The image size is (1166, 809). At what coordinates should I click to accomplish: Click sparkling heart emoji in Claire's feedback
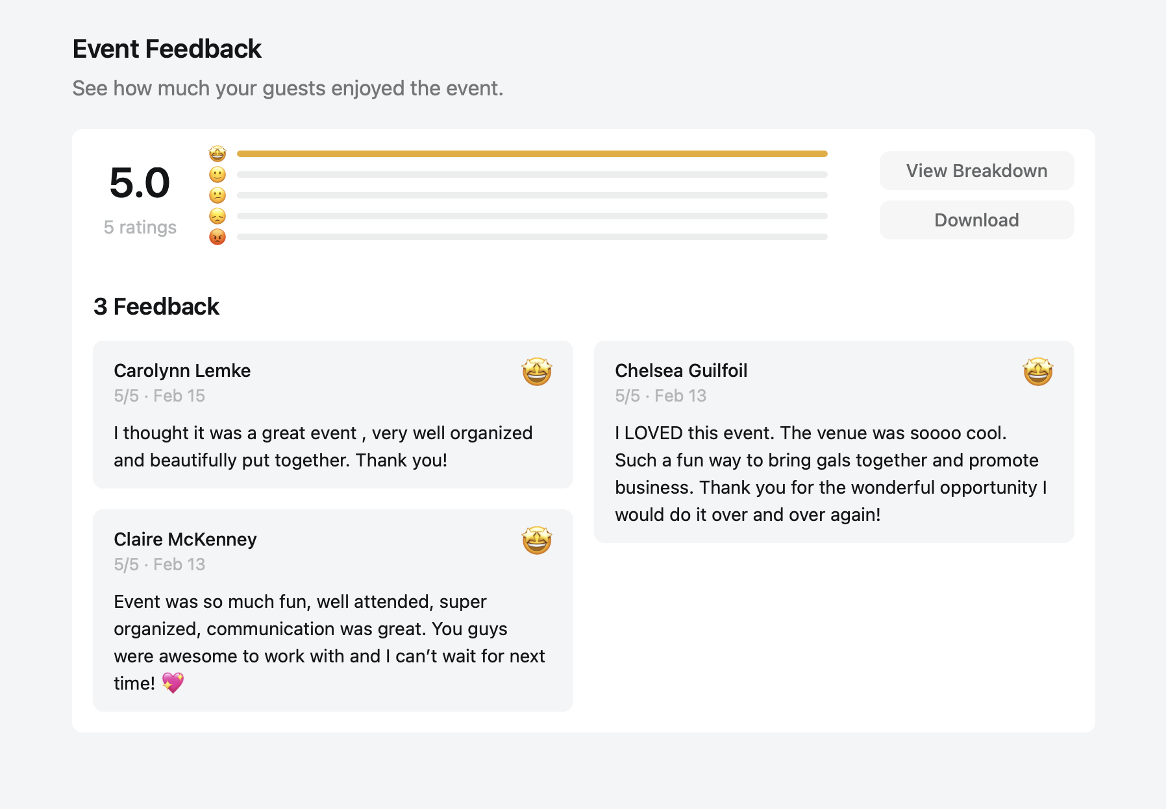click(173, 682)
